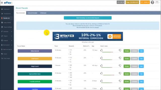Open the MillionSatoshi faucet name button
This screenshot has height=90, width=161.
pos(35,51)
